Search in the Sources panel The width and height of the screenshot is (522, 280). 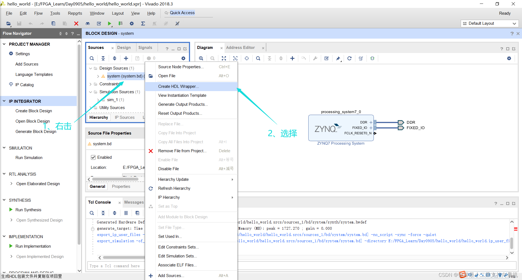(92, 58)
